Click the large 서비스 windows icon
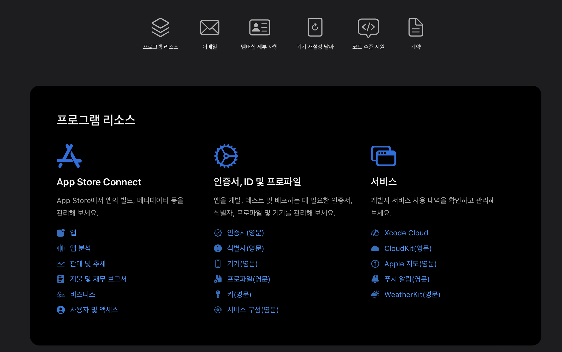Viewport: 562px width, 352px height. point(383,156)
